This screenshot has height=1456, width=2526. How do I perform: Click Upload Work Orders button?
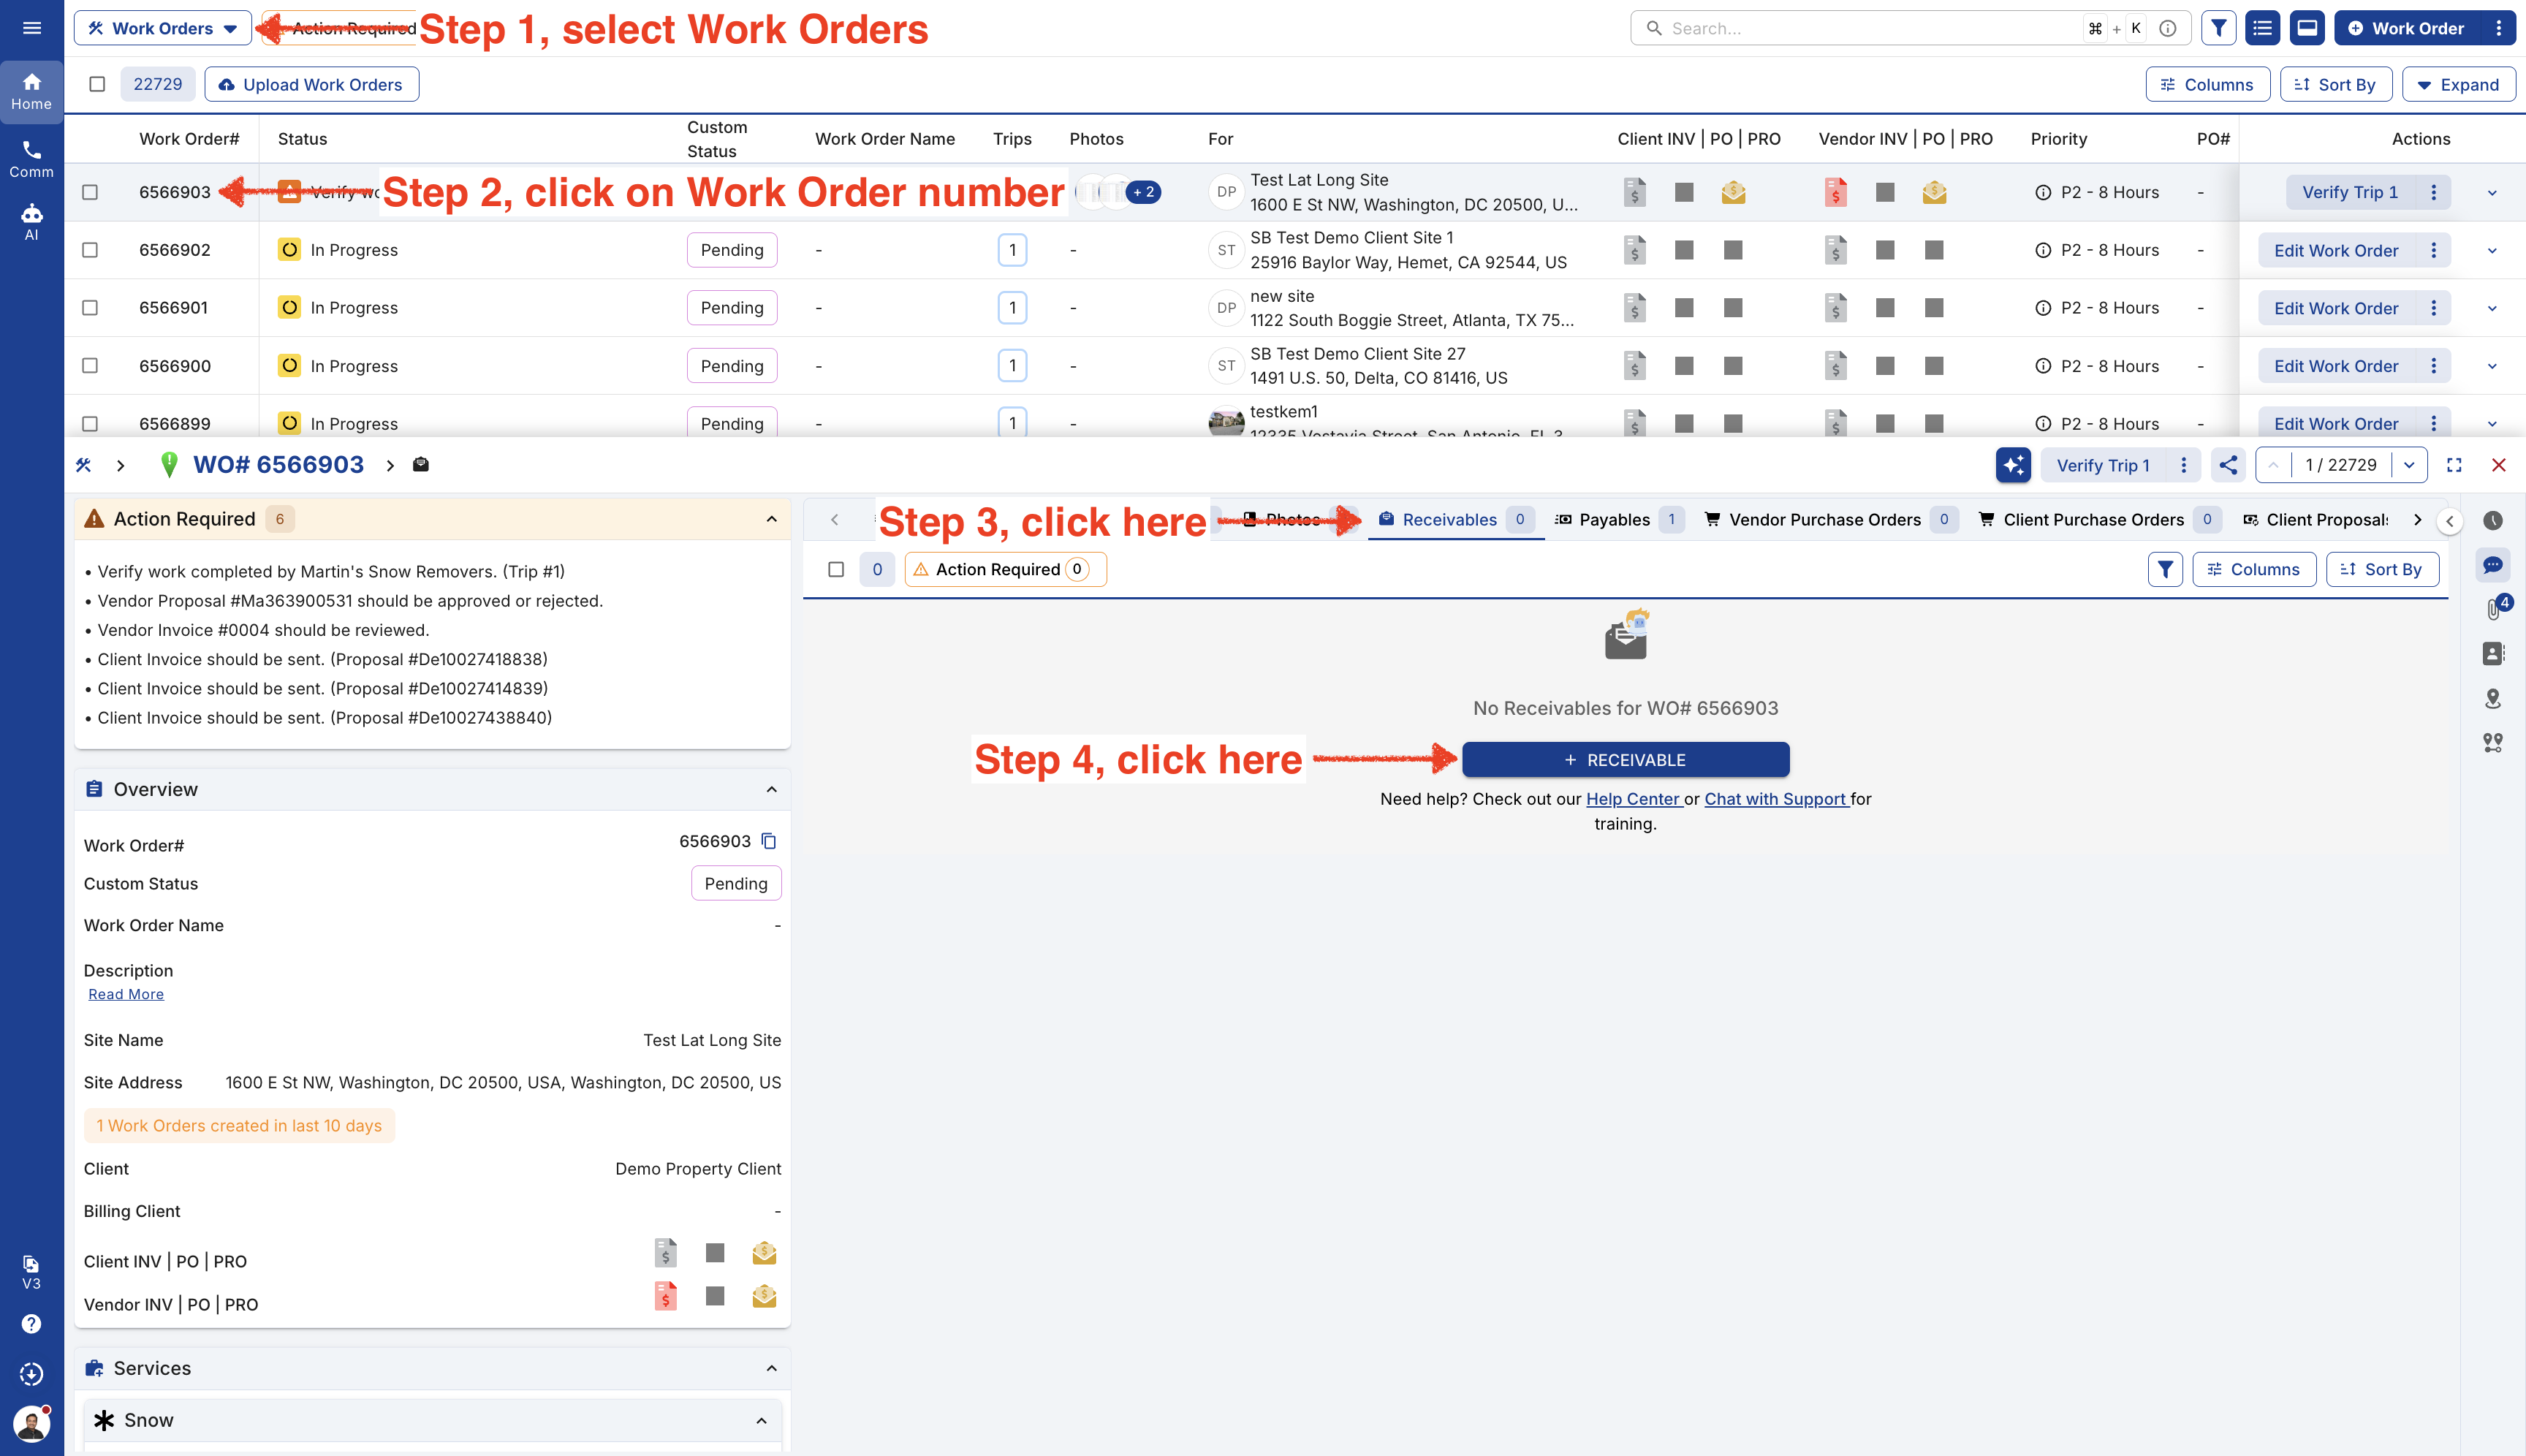tap(312, 84)
